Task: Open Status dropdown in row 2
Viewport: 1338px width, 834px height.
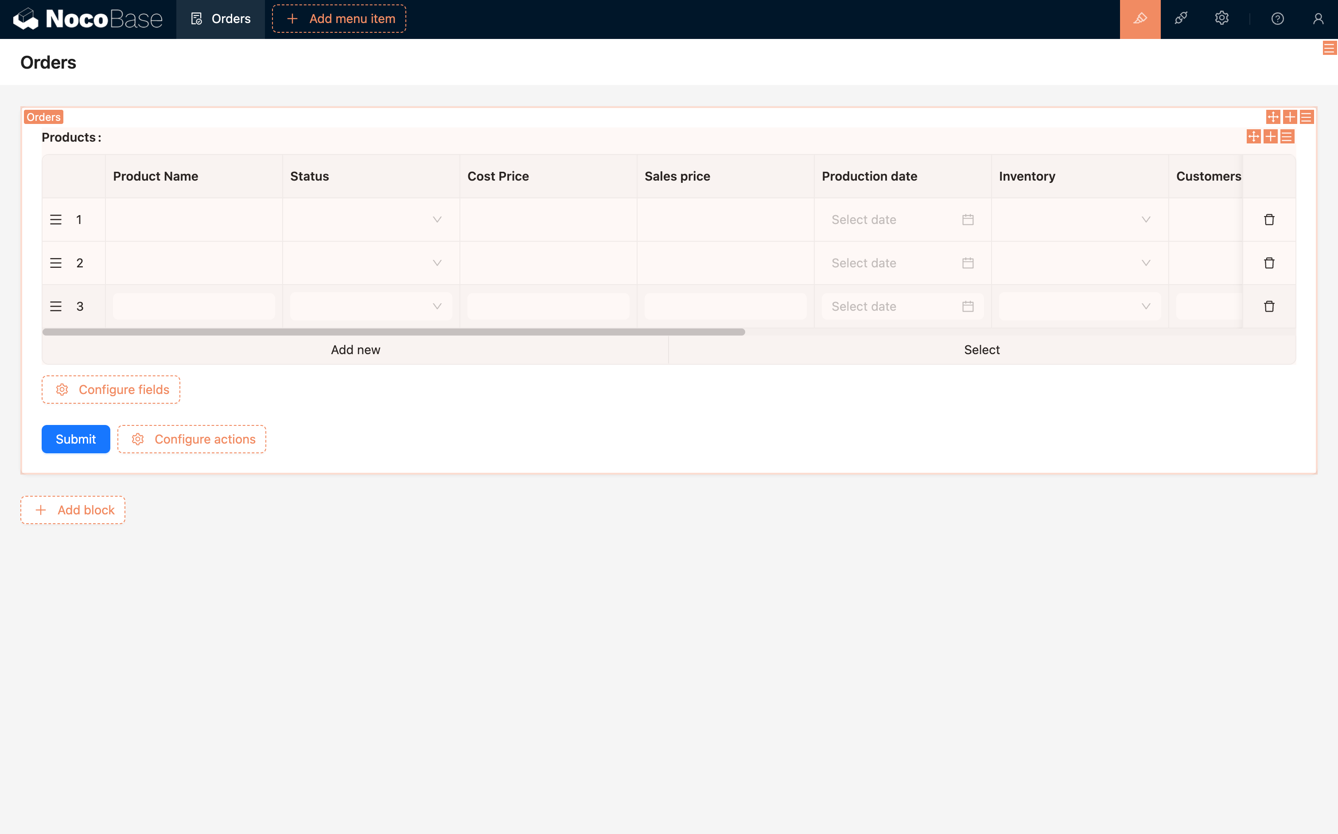Action: point(370,263)
